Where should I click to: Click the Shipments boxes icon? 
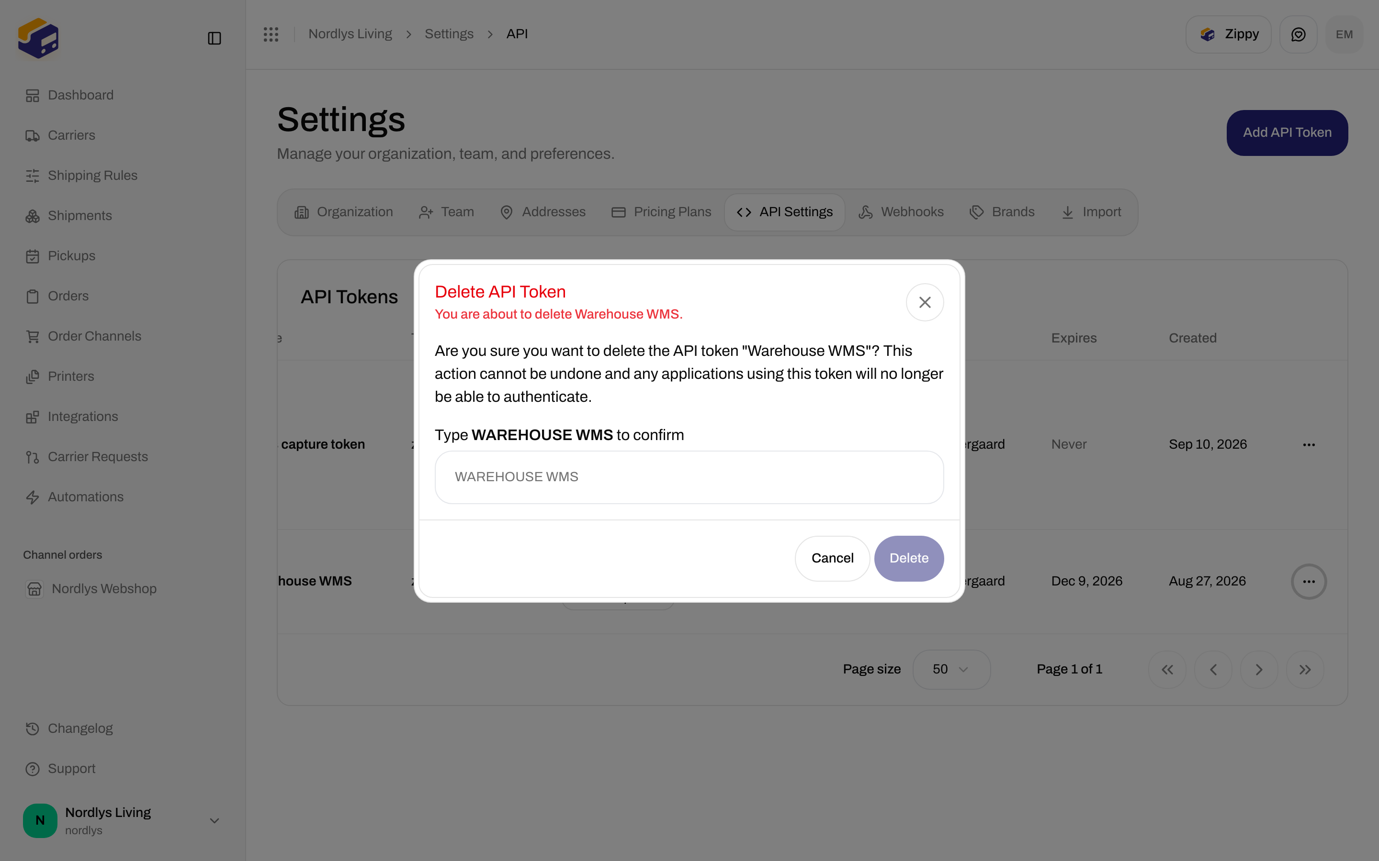(33, 216)
